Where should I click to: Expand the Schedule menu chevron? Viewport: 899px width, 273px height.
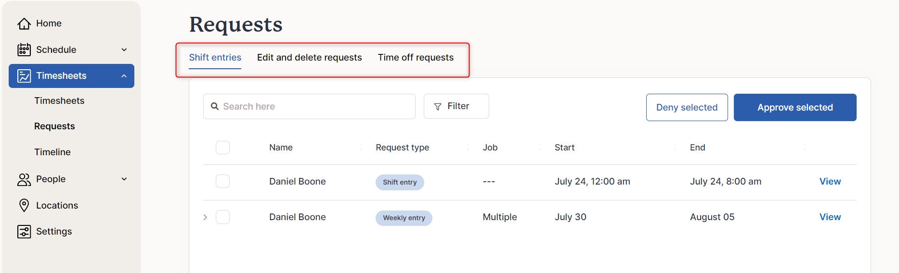[124, 50]
